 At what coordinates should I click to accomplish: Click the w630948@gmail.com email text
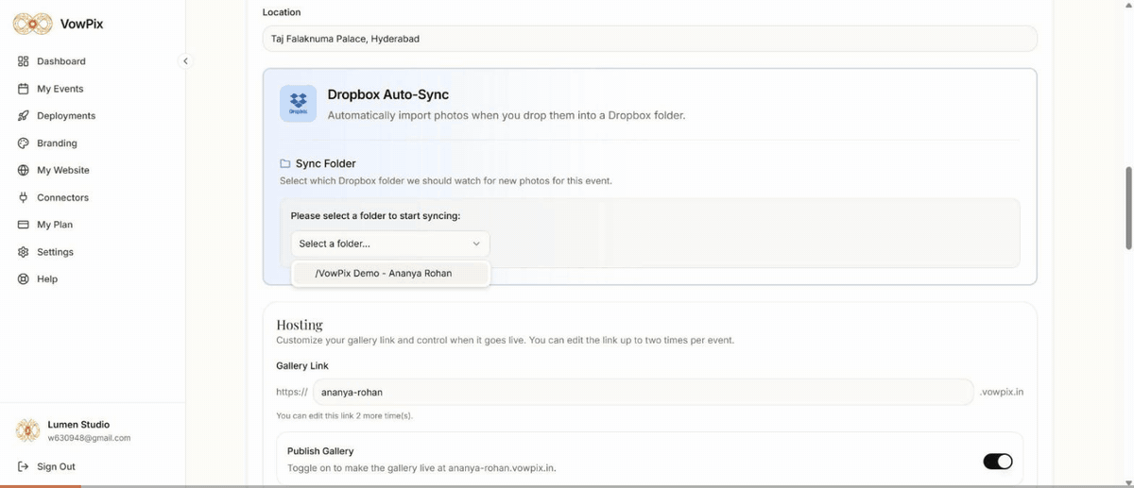[89, 438]
